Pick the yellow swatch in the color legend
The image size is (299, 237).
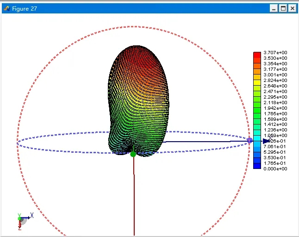(x=257, y=82)
